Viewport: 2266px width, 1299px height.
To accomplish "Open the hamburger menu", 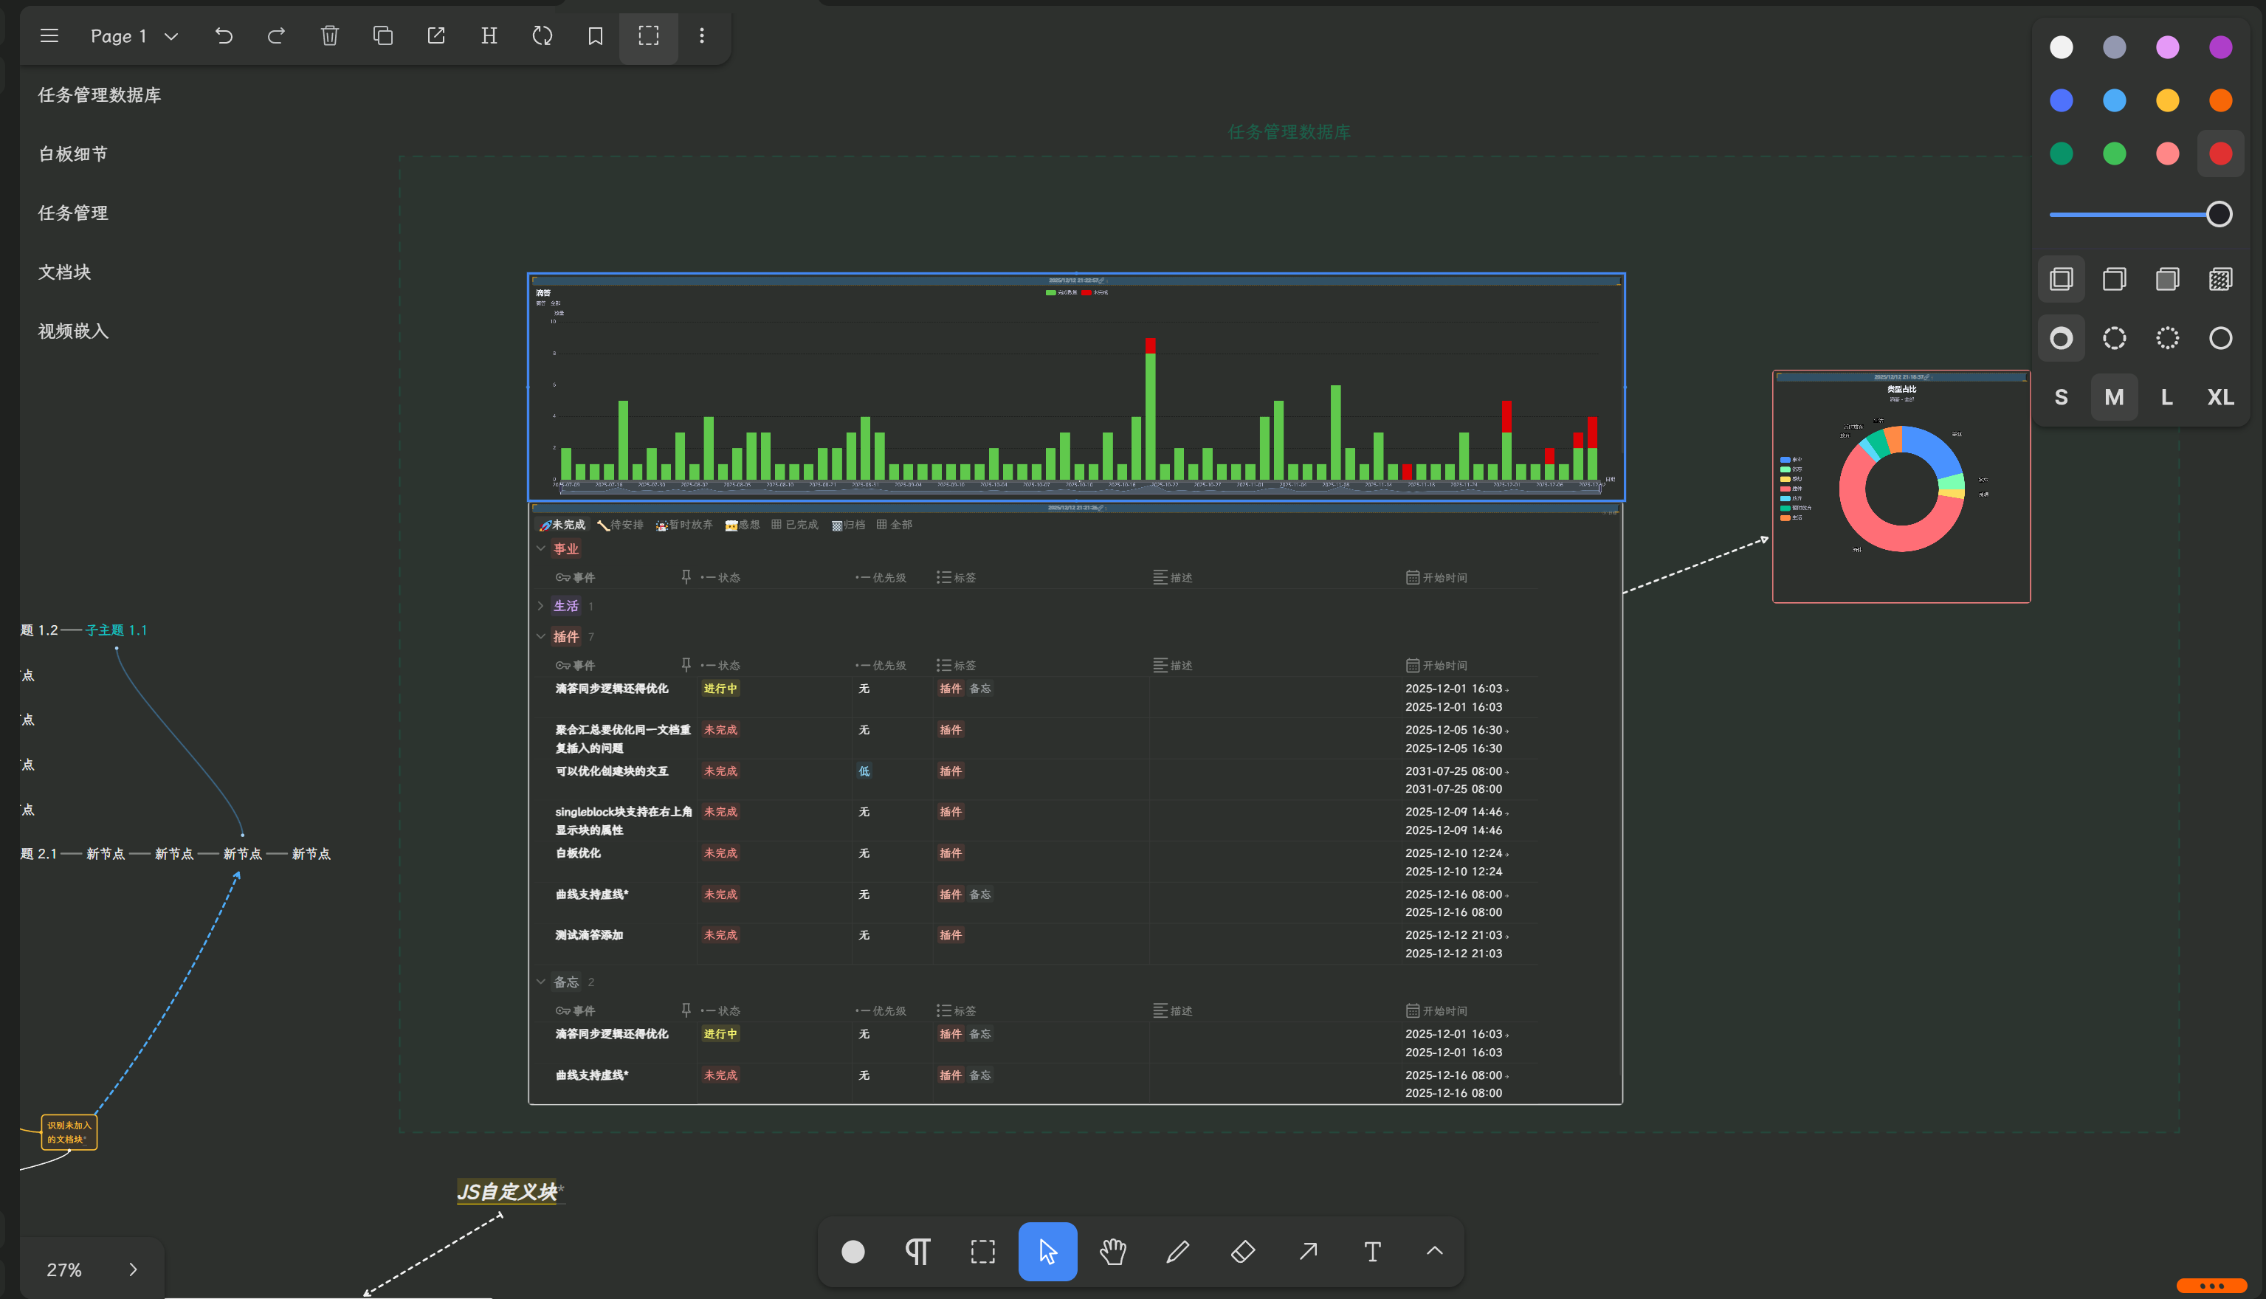I will pyautogui.click(x=49, y=35).
